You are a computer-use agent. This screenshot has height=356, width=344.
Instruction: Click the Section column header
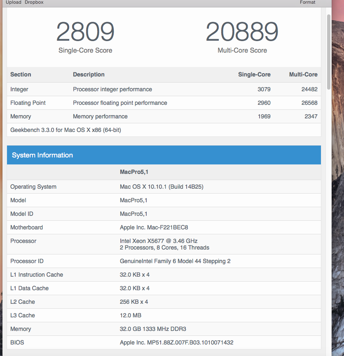pos(21,74)
